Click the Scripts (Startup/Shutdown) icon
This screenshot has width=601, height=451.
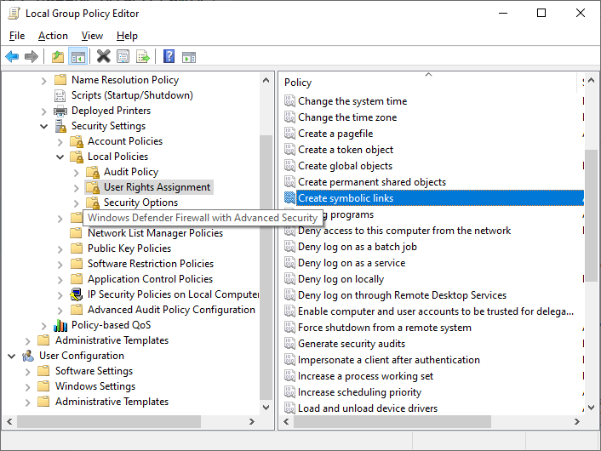point(60,95)
